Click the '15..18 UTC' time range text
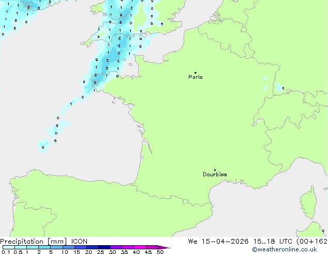 coord(273,242)
